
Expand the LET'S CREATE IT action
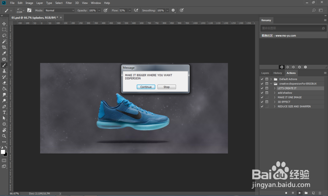pyautogui.click(x=275, y=88)
